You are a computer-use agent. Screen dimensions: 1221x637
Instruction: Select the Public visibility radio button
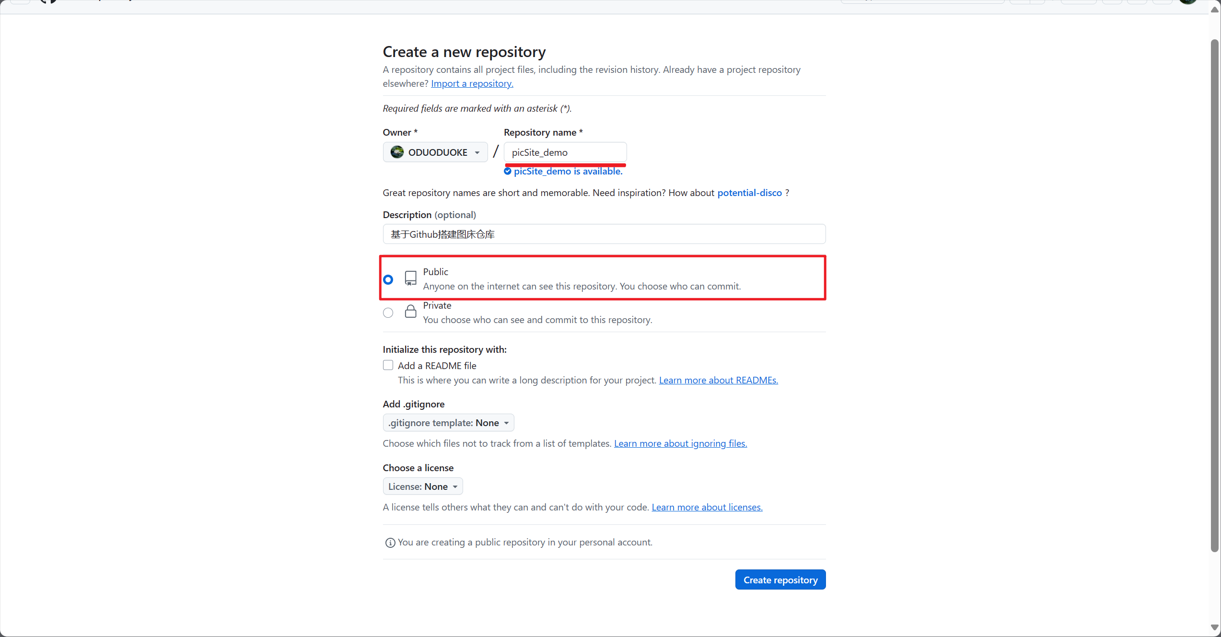tap(388, 279)
